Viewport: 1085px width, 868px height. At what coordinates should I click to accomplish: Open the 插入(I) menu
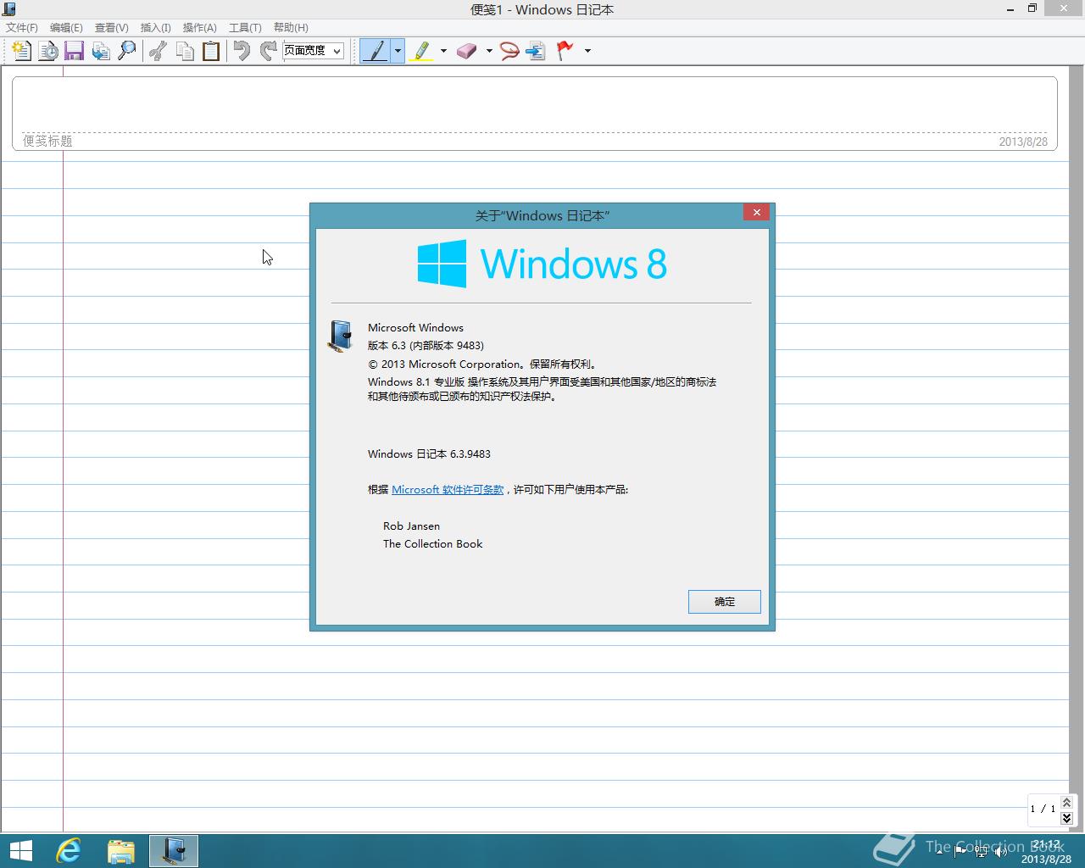click(155, 28)
